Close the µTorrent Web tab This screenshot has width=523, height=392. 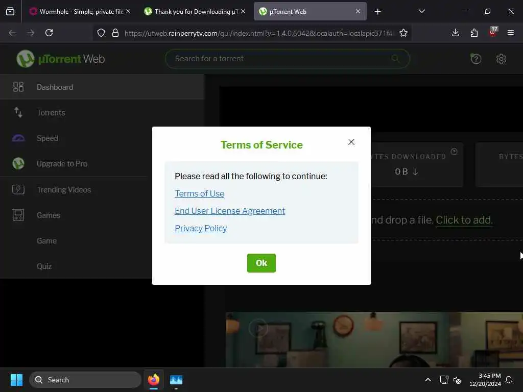click(x=358, y=11)
